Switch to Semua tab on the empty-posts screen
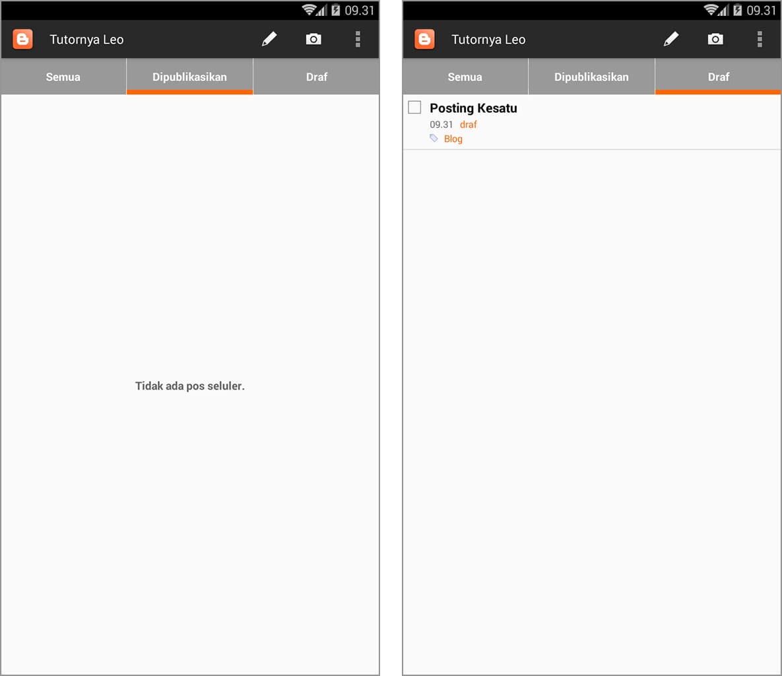 (63, 77)
